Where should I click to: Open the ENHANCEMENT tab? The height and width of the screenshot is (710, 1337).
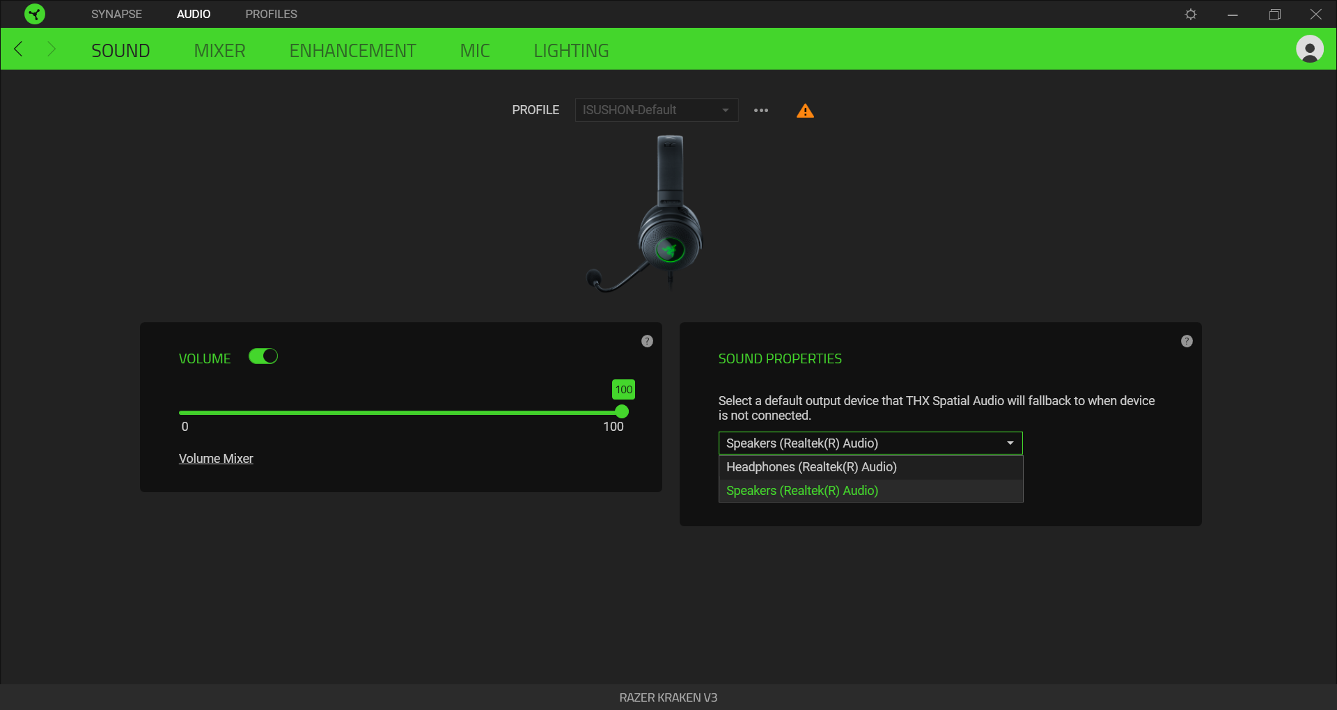pyautogui.click(x=352, y=51)
